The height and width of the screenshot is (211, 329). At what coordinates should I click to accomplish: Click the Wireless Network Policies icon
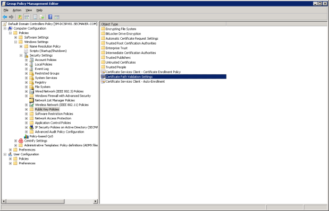click(31, 105)
